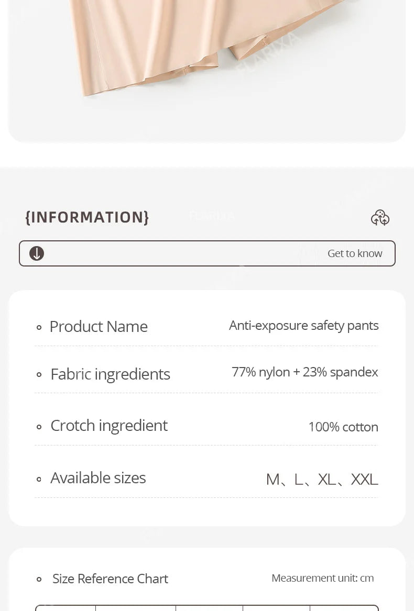414x611 pixels.
Task: Click the Get to know label
Action: (x=355, y=253)
